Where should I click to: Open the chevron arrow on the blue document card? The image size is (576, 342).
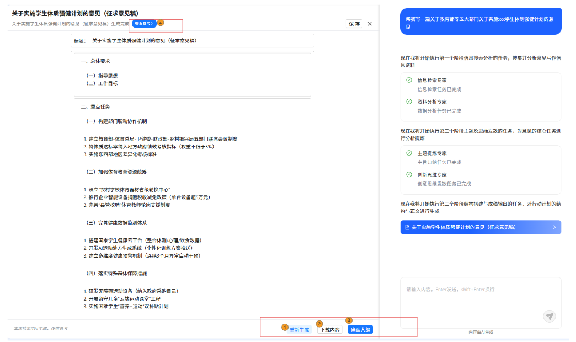(554, 227)
